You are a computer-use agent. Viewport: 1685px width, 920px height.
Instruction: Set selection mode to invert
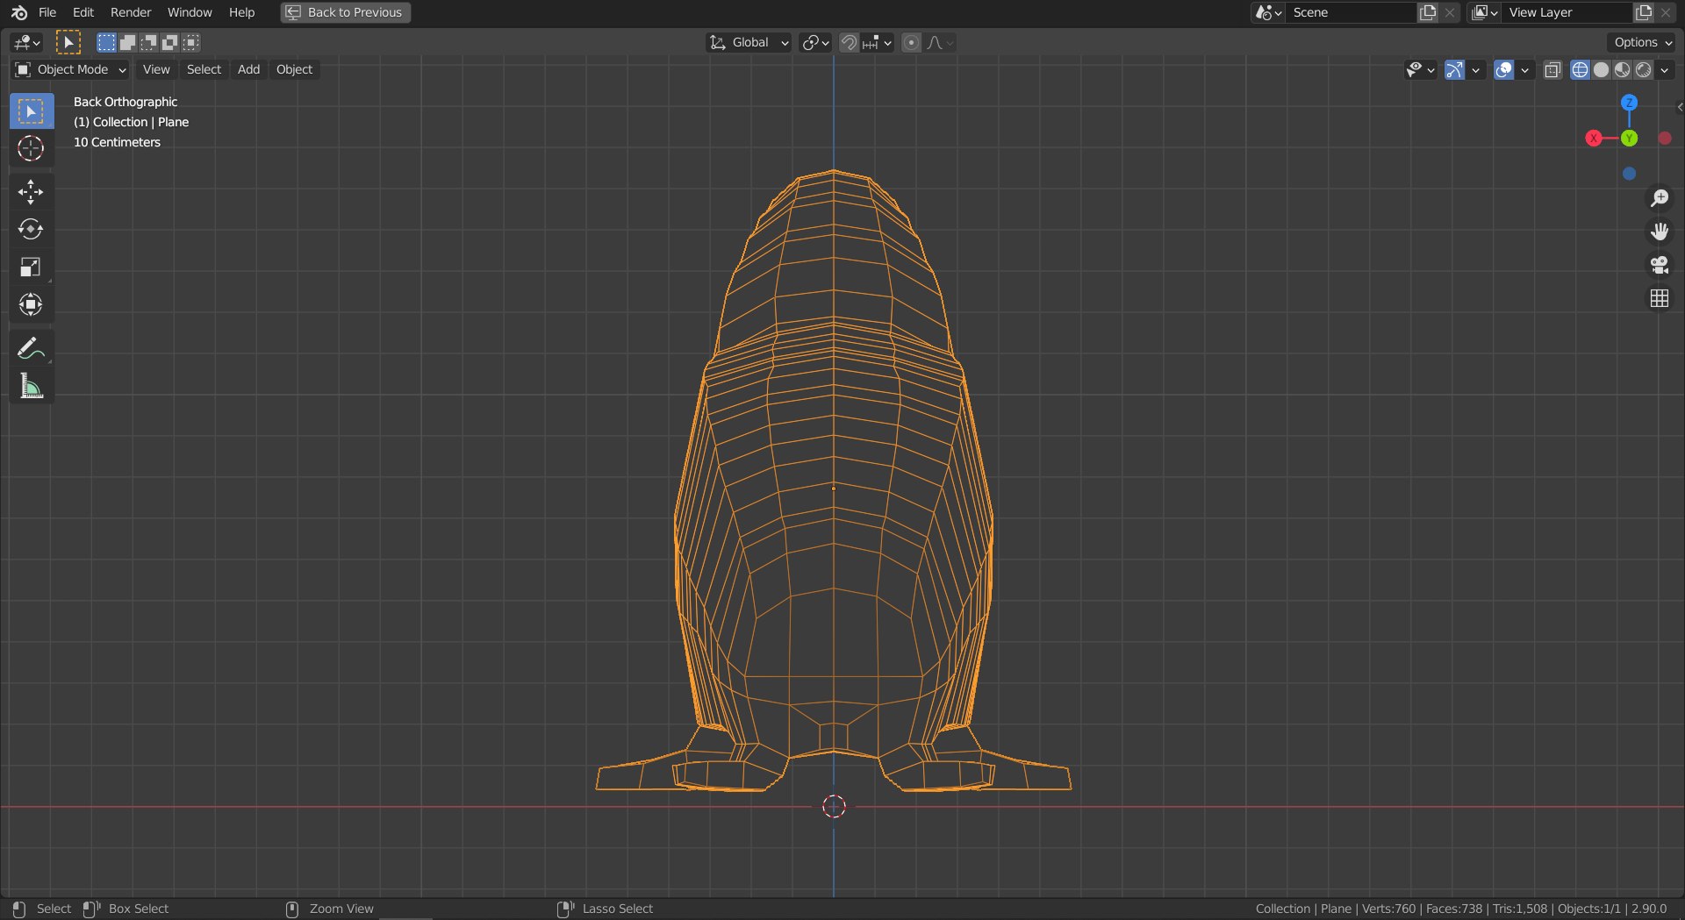pyautogui.click(x=169, y=42)
